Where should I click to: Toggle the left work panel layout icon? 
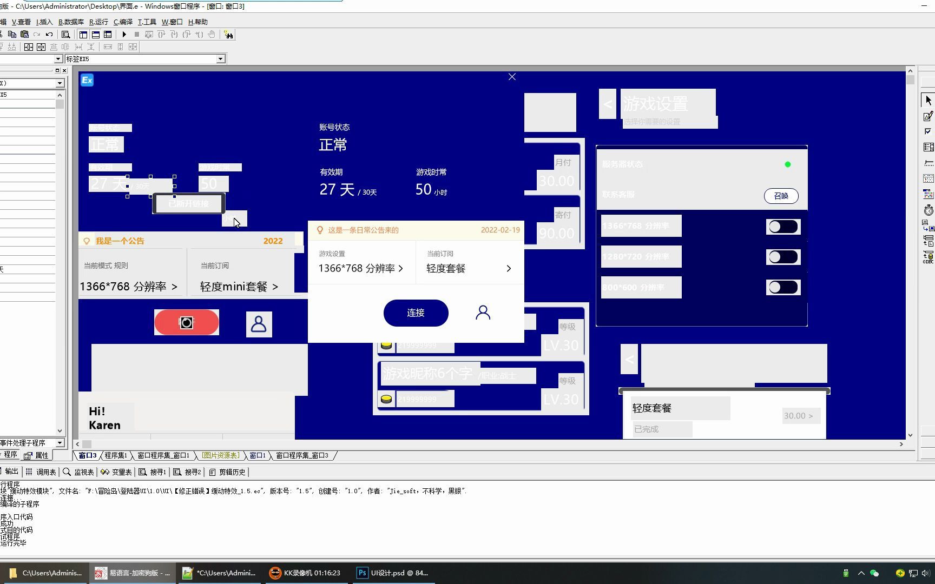coord(83,35)
